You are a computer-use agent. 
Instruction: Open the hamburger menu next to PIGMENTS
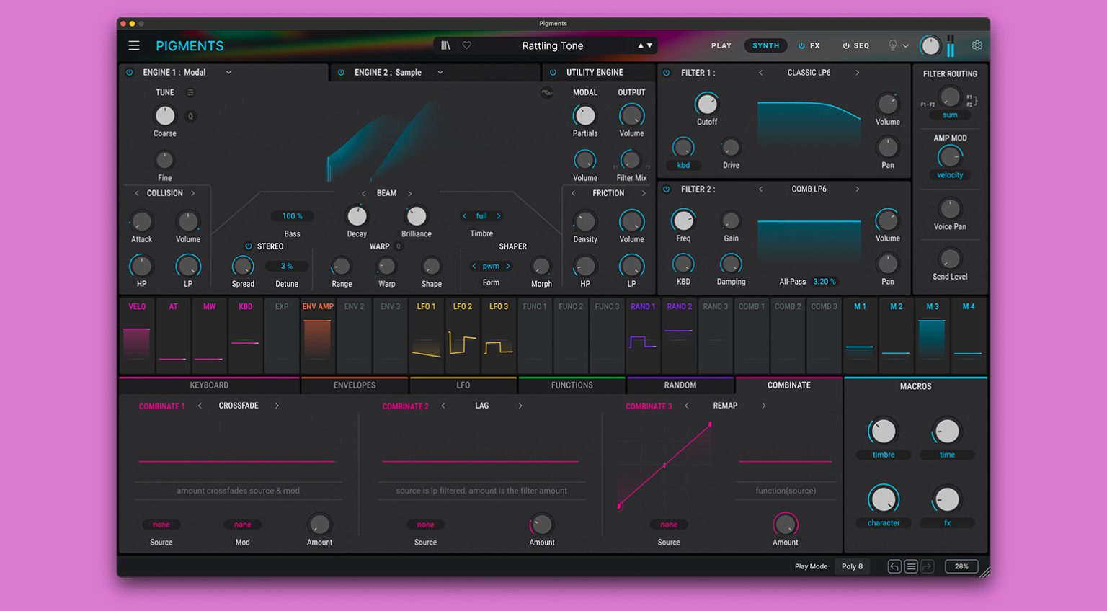coord(134,45)
